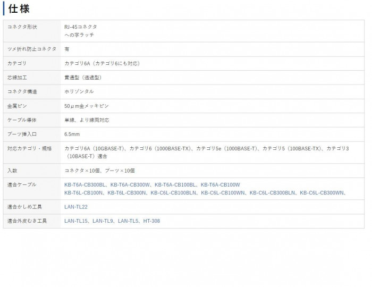Open the KB-T6A-CB300BL cable link
Image resolution: width=372 pixels, height=287 pixels.
point(84,185)
